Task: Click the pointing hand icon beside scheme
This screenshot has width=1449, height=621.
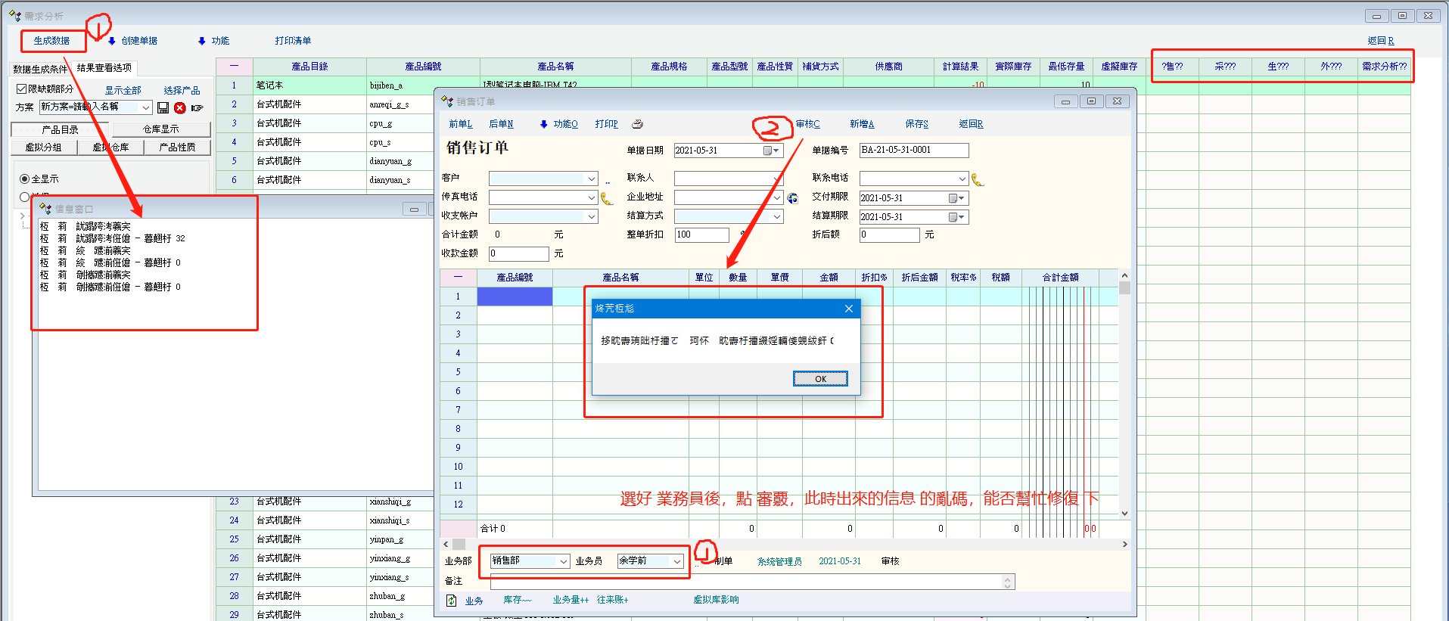Action: pos(197,107)
